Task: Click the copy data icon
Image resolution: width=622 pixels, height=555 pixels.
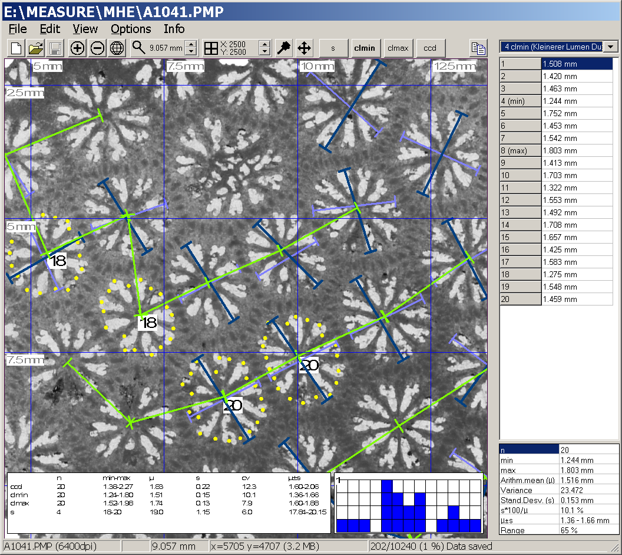Action: click(478, 48)
